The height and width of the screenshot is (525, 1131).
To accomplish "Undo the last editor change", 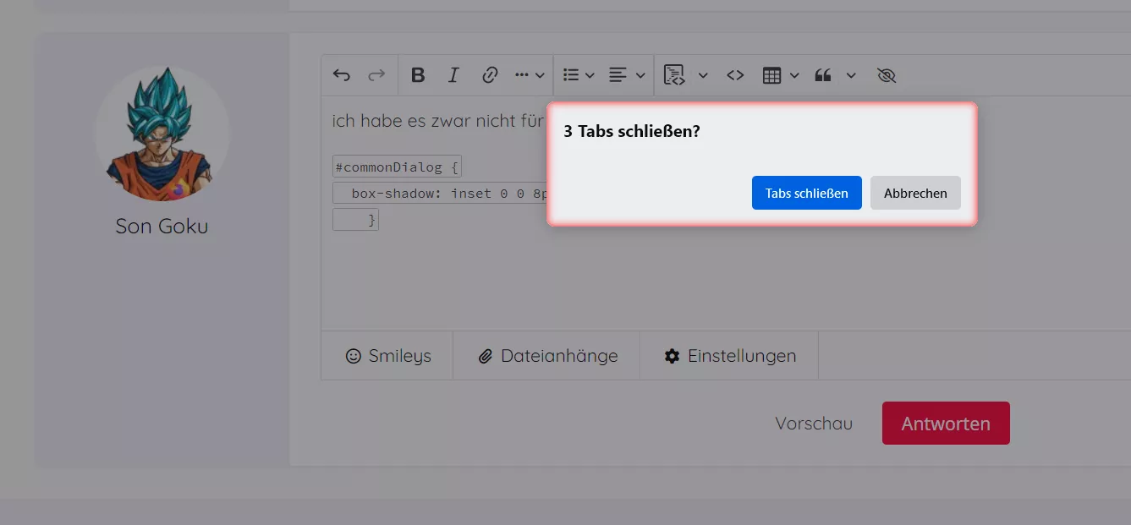I will coord(342,75).
